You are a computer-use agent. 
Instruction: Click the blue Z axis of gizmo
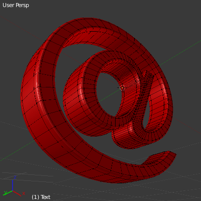point(13,185)
